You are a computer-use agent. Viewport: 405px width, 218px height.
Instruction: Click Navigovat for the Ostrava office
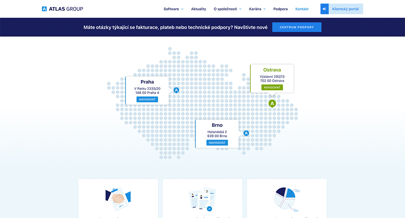272,87
